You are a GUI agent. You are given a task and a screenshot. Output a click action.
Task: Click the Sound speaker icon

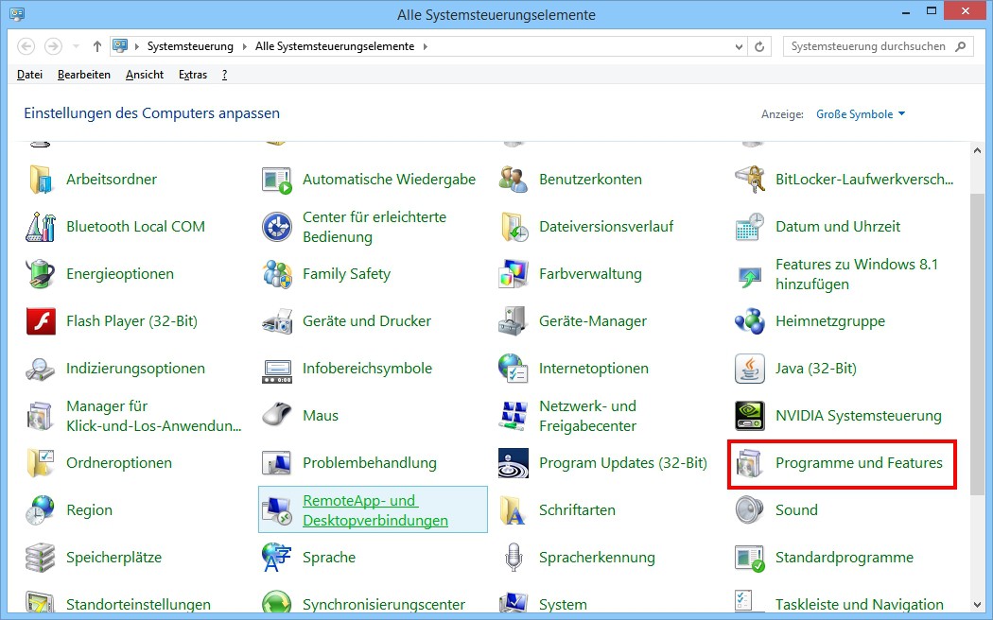point(750,510)
